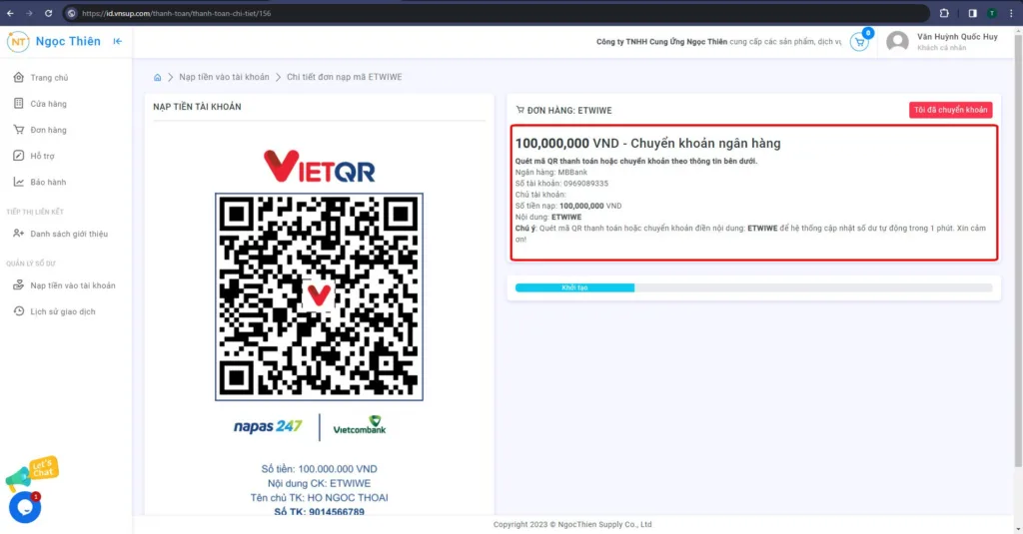Click the Cửa hàng store icon in the sidebar
Viewport: 1023px width, 534px height.
pos(18,104)
